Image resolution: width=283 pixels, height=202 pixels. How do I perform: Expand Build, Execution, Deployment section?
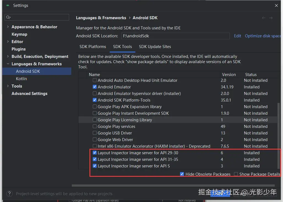(x=8, y=56)
